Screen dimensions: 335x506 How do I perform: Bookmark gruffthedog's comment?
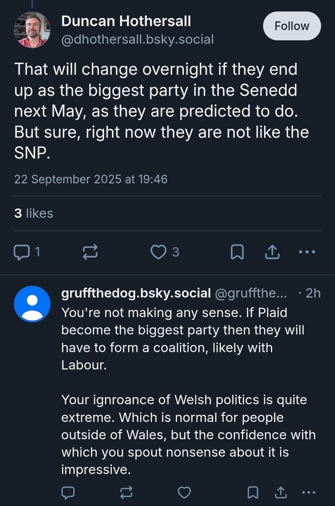point(253,492)
